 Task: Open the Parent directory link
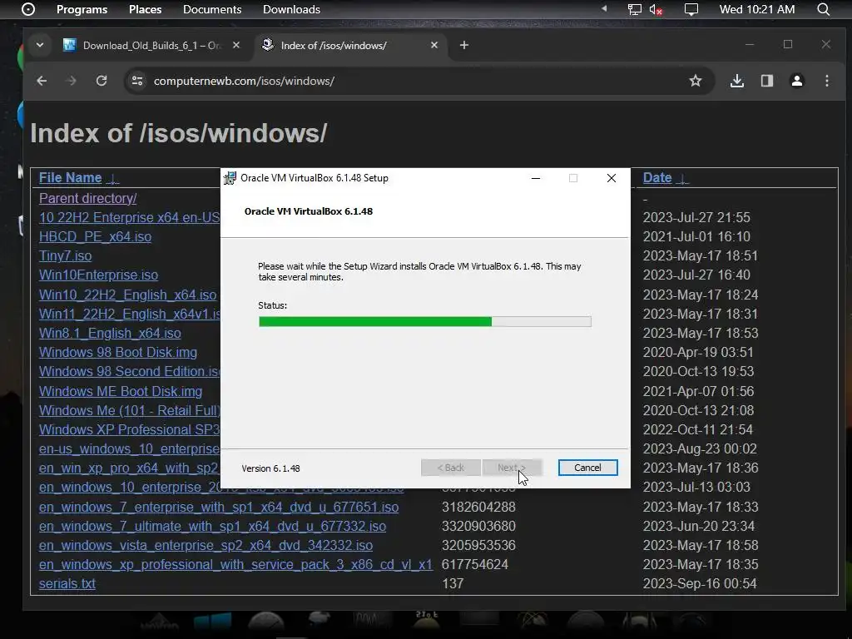87,198
